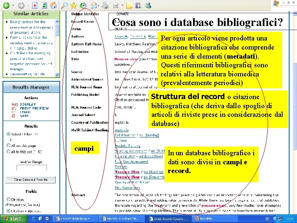This screenshot has height=223, width=297.
Task: Open the History icon in toolbar
Action: [83, 5]
